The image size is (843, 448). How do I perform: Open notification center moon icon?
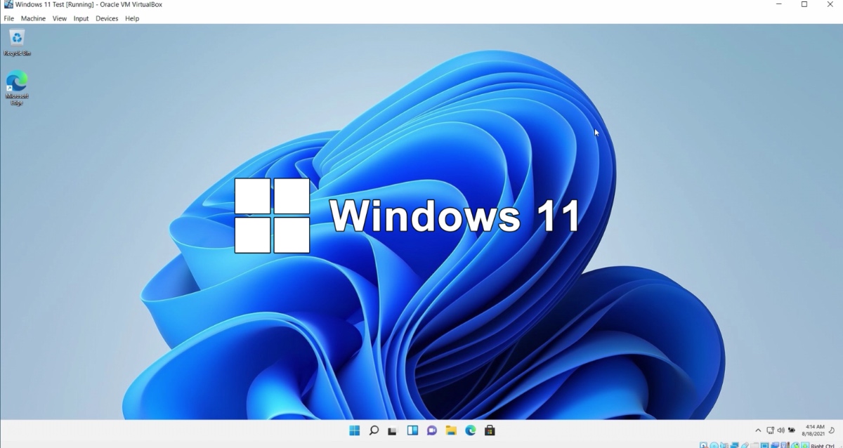click(x=832, y=430)
